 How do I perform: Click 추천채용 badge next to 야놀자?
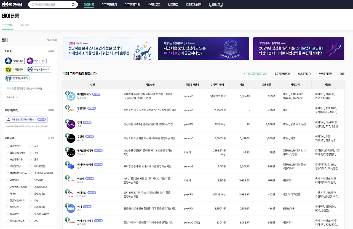[x=90, y=178]
